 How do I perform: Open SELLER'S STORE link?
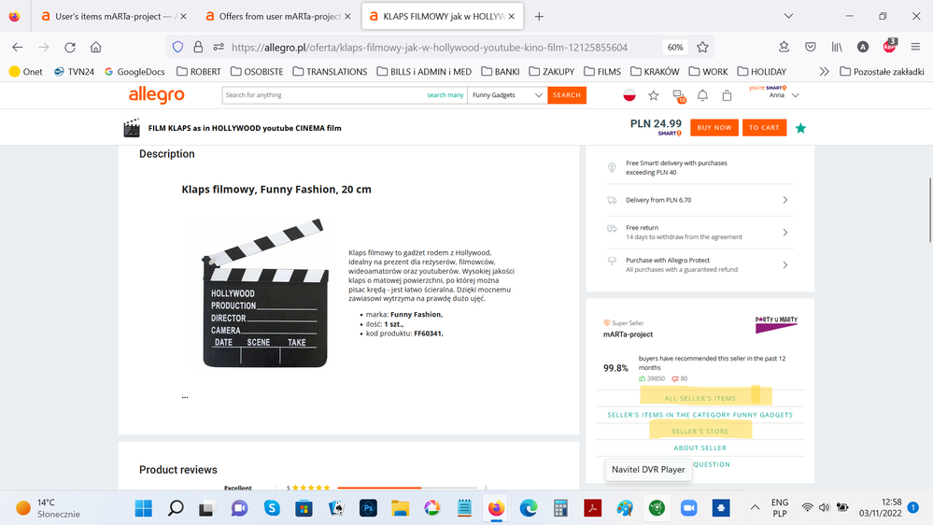point(700,431)
